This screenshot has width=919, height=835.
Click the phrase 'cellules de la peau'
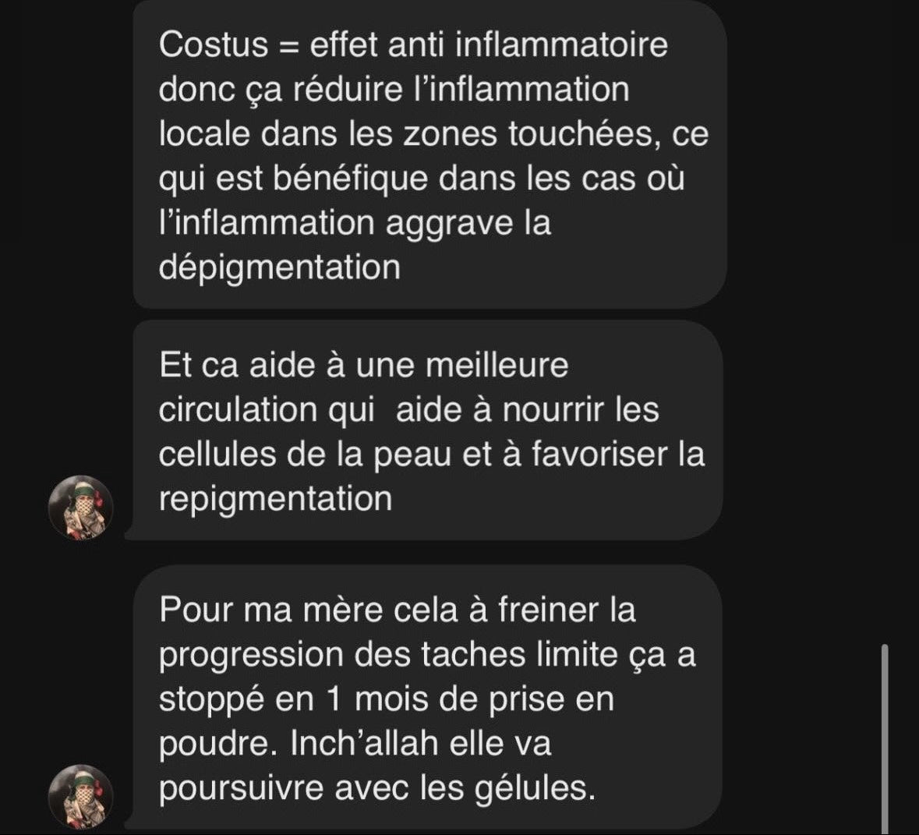coord(306,455)
